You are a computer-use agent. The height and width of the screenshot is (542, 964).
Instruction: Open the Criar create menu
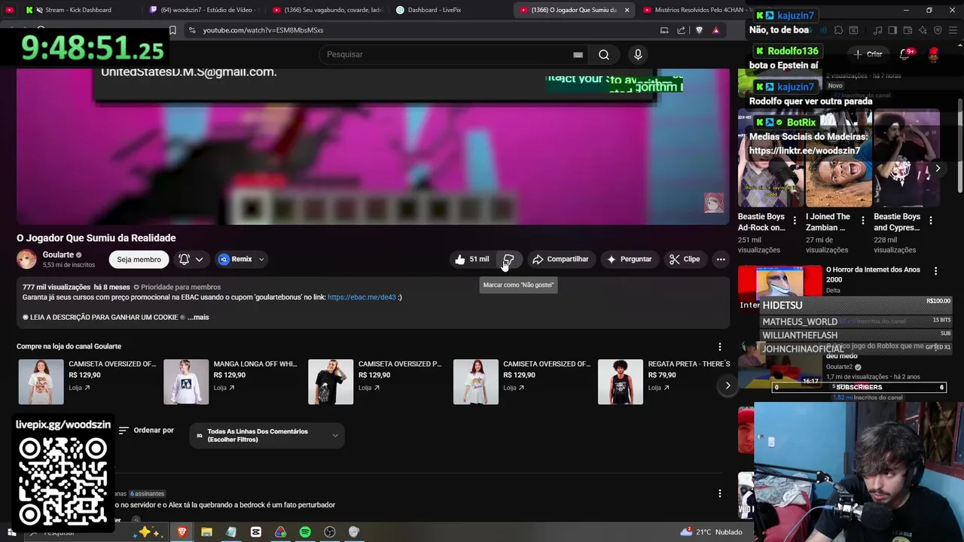pyautogui.click(x=868, y=54)
